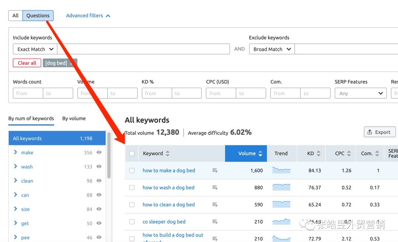Open 'how to clean a dog bed' keyword link
398x242 pixels.
[x=168, y=205]
